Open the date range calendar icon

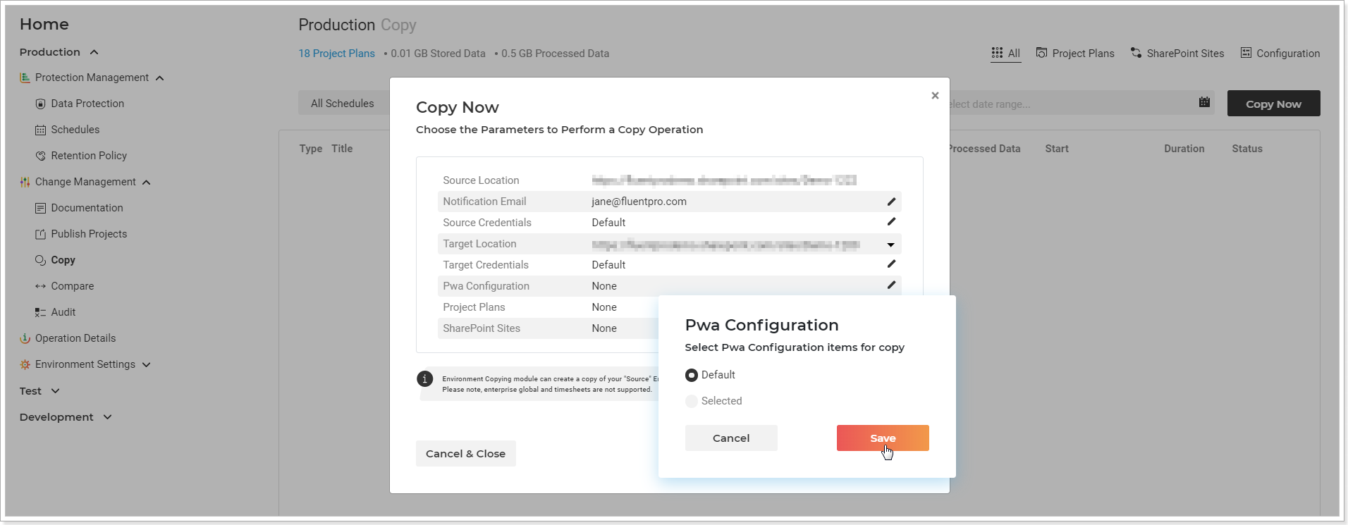(x=1205, y=102)
